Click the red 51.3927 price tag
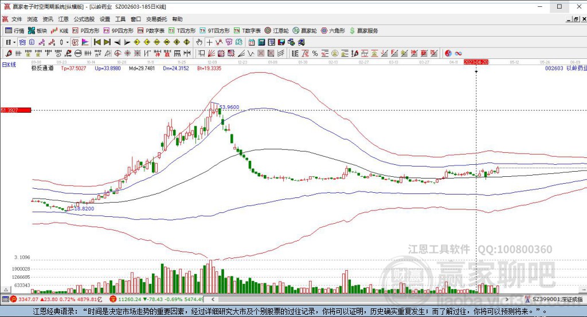Image resolution: width=587 pixels, height=317 pixels. pyautogui.click(x=15, y=110)
